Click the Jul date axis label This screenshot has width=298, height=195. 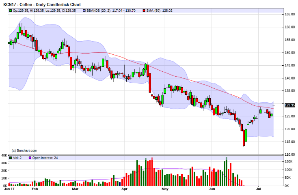259,189
